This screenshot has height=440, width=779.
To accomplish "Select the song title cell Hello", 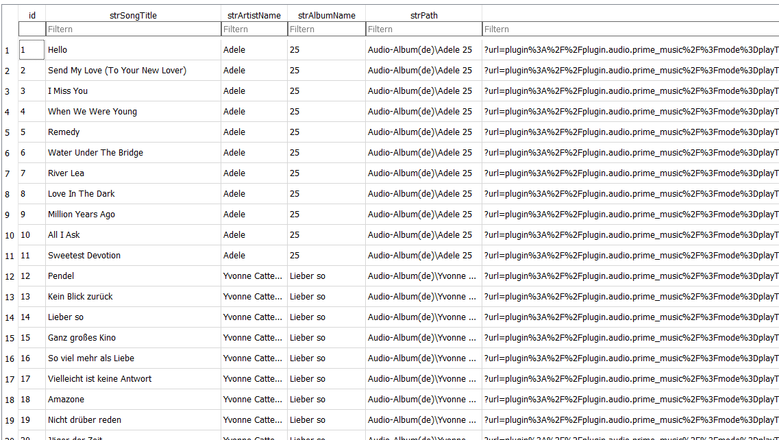I will tap(133, 50).
